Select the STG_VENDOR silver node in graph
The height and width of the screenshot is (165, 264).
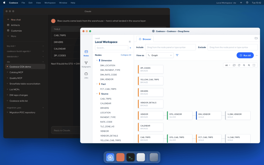180,116
